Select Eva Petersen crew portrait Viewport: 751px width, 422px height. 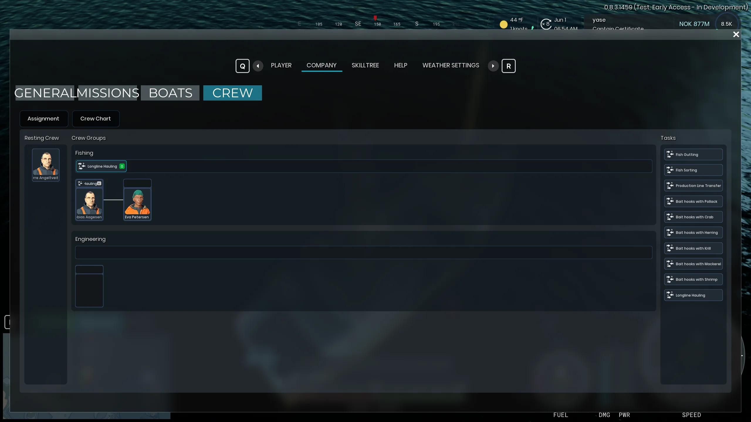[137, 204]
